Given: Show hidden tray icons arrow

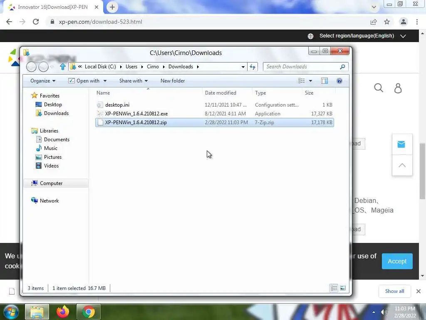Looking at the screenshot, I should (374, 312).
